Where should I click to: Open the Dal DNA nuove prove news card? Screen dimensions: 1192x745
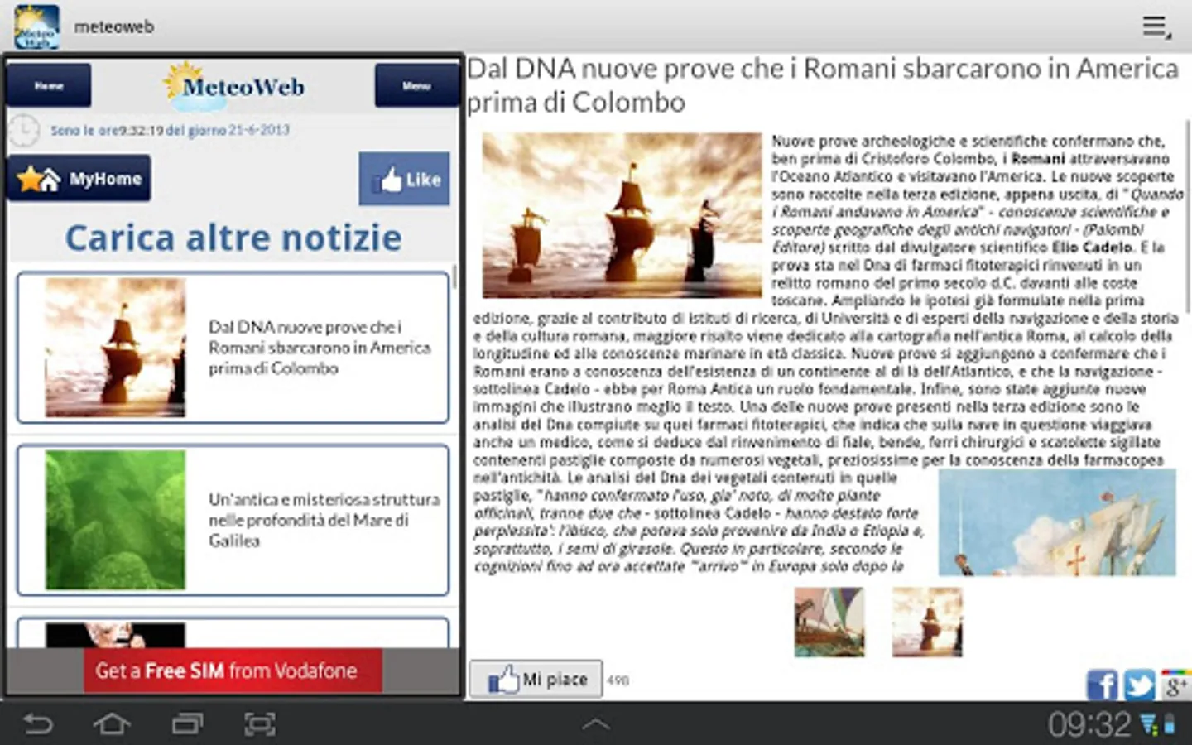233,347
